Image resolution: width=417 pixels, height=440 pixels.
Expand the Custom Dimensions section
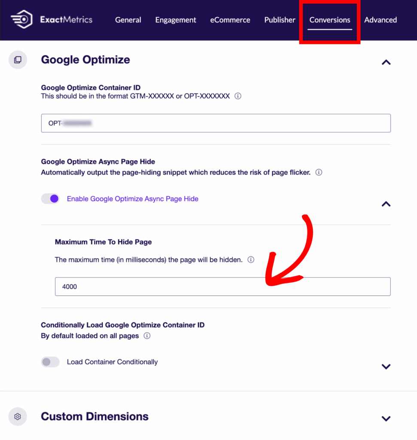coord(386,419)
